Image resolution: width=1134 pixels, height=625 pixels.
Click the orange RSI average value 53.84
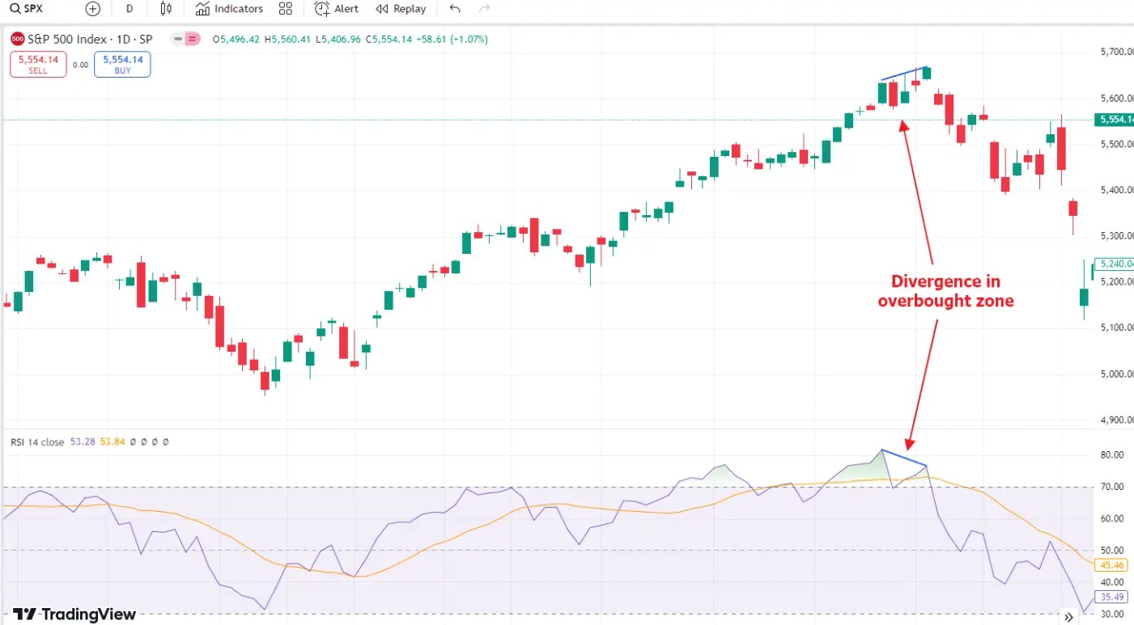click(x=113, y=442)
